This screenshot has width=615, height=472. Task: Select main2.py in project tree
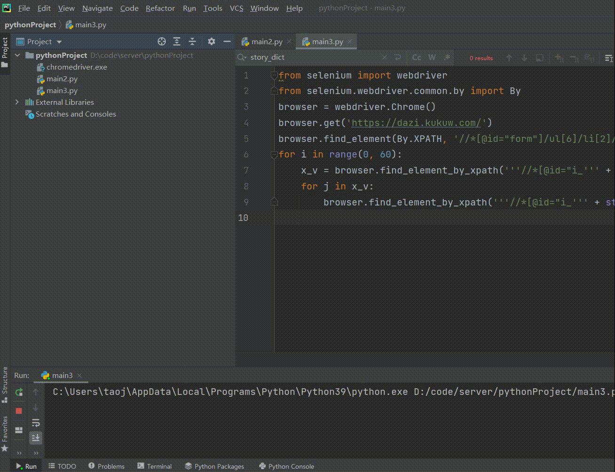point(62,79)
